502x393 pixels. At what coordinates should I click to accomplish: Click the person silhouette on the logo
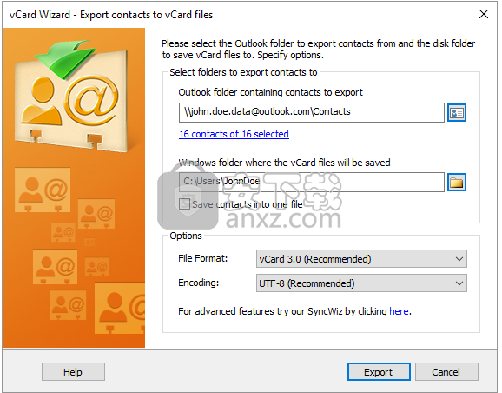42,101
